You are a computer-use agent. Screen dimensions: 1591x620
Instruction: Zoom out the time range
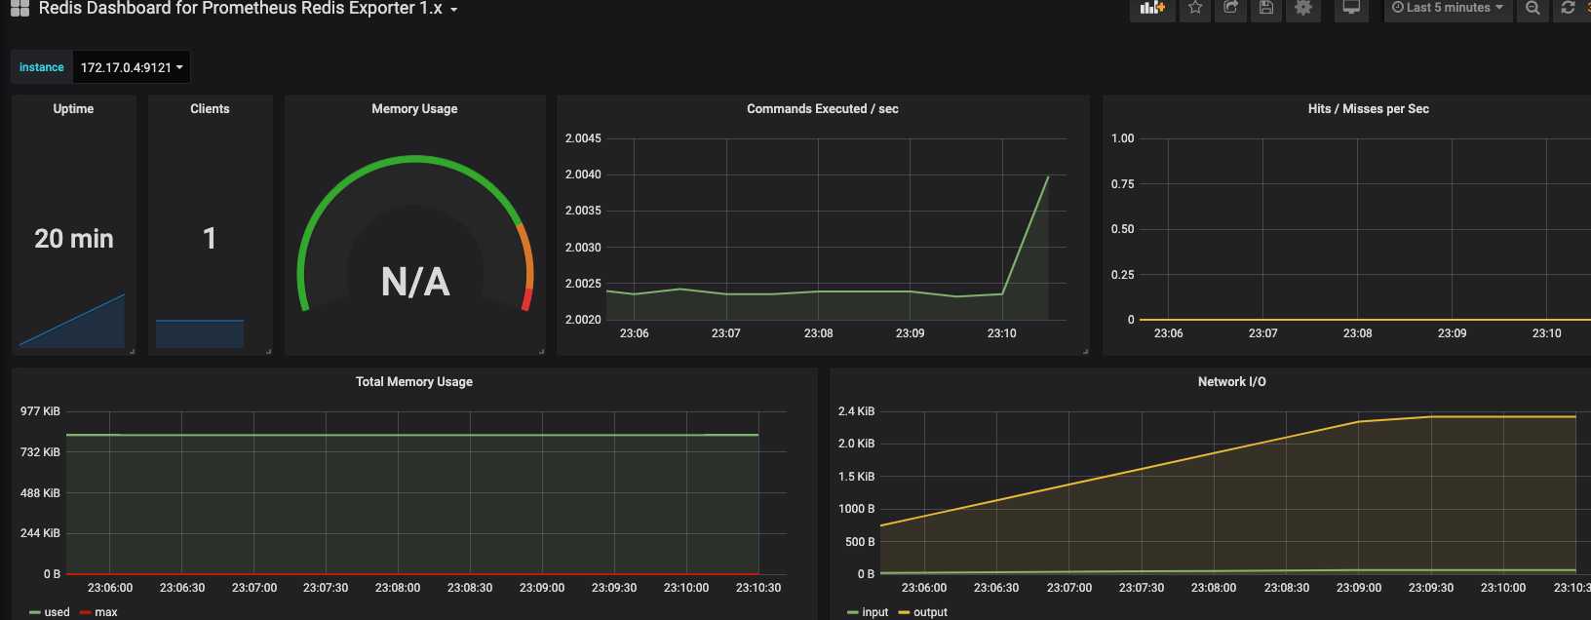tap(1533, 9)
